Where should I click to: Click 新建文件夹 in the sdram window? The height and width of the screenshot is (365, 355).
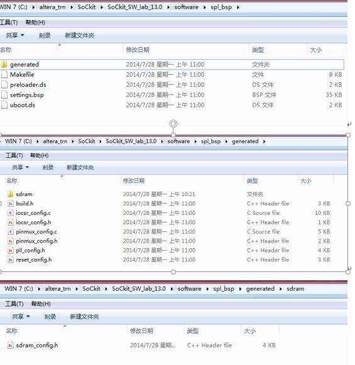pos(84,317)
